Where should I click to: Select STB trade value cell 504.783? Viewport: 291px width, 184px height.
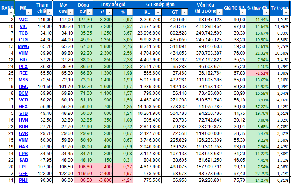click(x=175, y=113)
